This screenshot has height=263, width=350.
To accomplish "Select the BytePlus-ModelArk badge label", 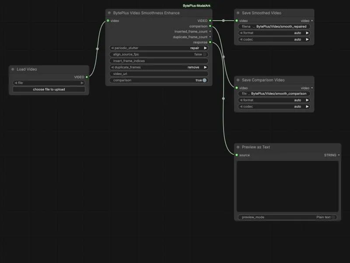I will [x=196, y=6].
